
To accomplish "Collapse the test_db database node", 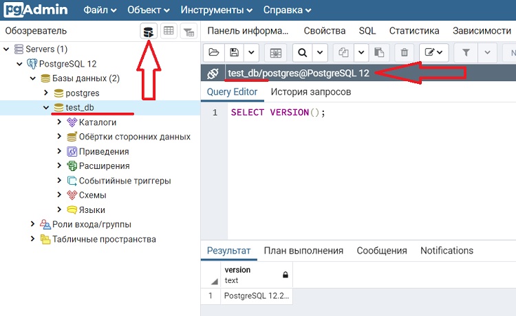I will point(46,107).
